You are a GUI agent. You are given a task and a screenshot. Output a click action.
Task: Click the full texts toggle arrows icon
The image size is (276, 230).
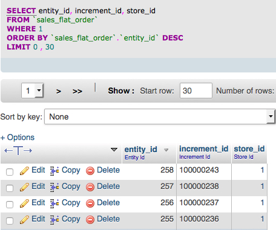coord(18,150)
